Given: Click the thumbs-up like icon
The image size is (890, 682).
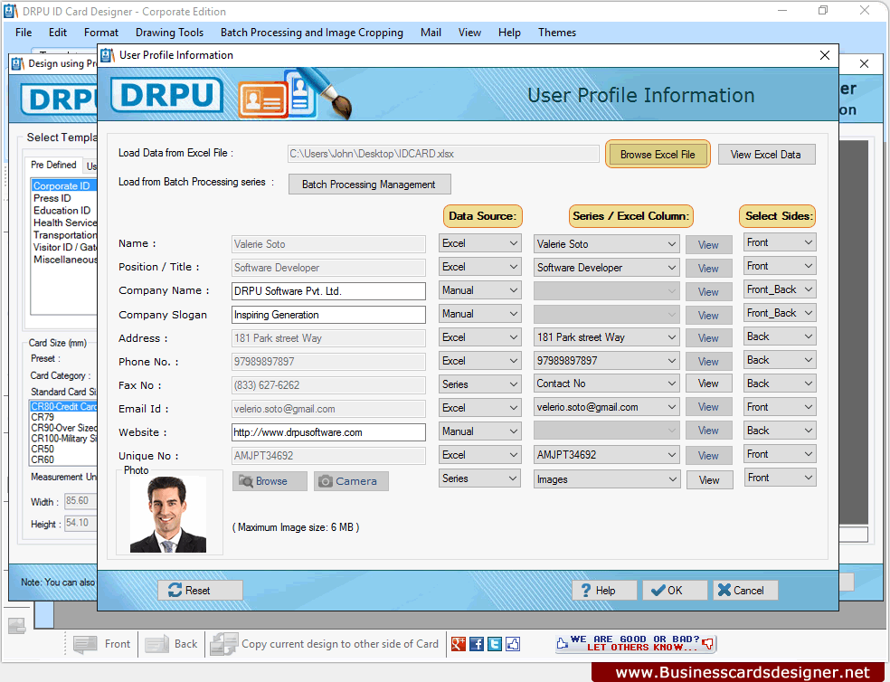Looking at the screenshot, I should (513, 644).
